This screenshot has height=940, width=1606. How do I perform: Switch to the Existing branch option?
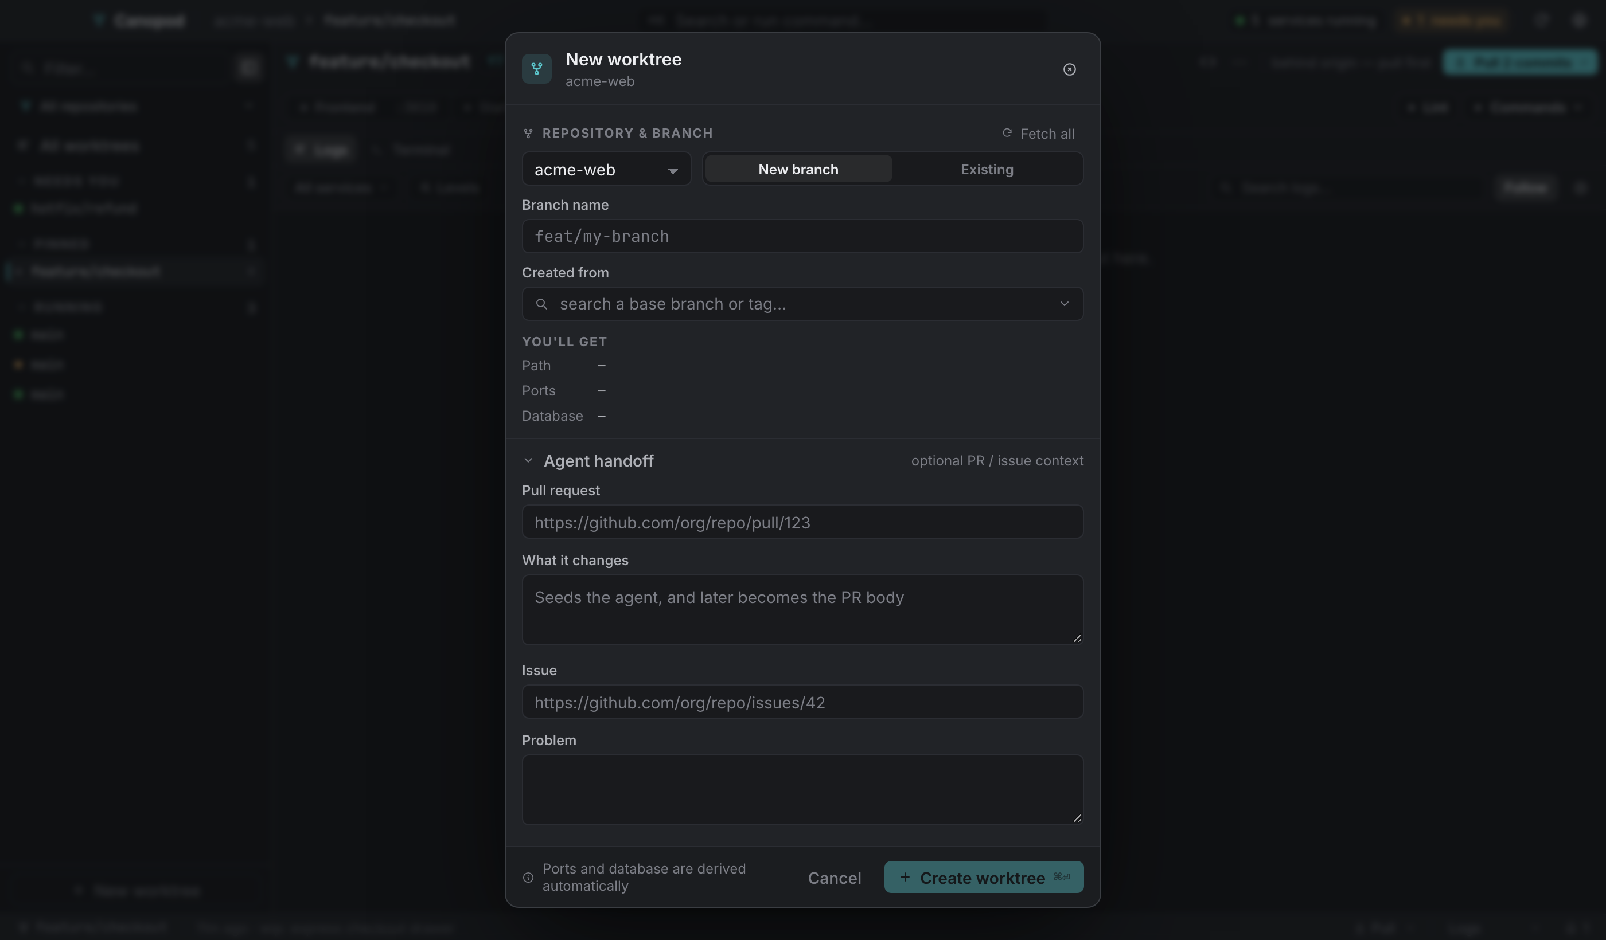pos(987,170)
